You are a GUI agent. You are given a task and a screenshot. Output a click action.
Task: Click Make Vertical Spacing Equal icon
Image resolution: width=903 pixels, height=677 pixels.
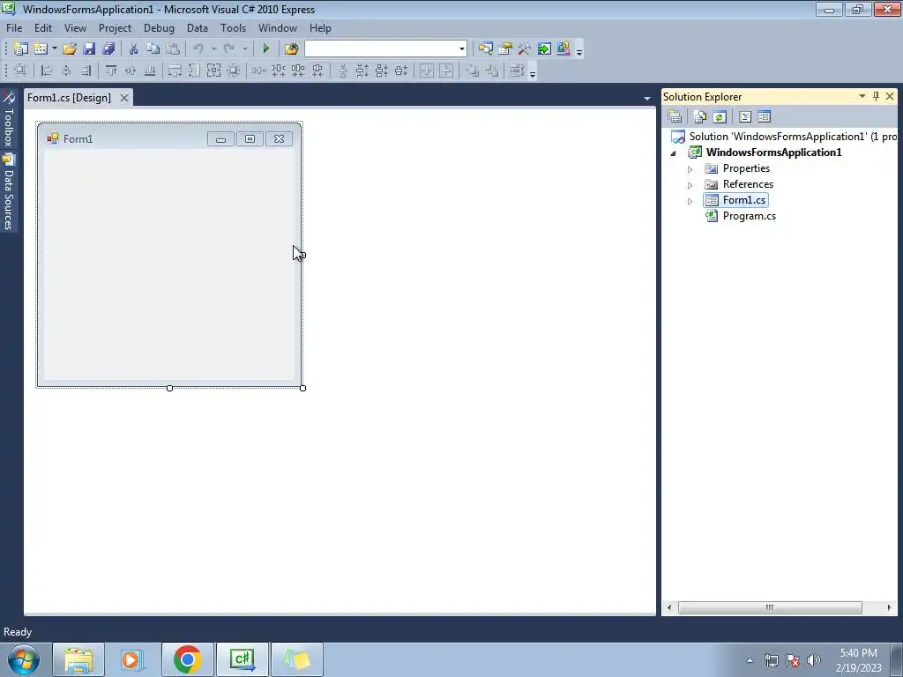(x=343, y=71)
